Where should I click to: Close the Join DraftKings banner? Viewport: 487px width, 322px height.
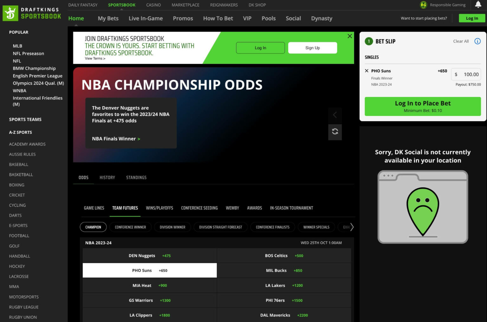pos(350,36)
